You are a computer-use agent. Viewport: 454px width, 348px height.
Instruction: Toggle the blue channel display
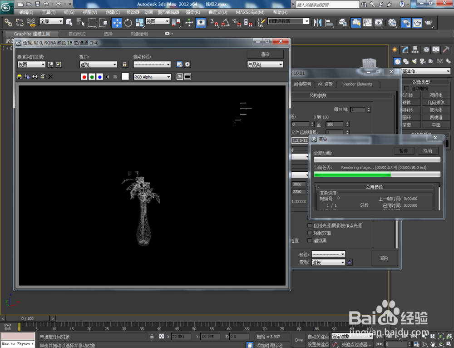(99, 77)
